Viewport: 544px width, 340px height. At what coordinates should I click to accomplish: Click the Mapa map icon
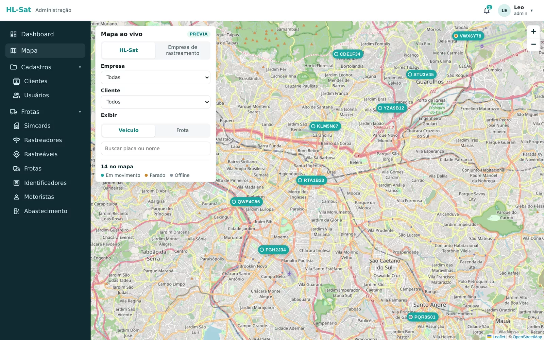point(14,51)
